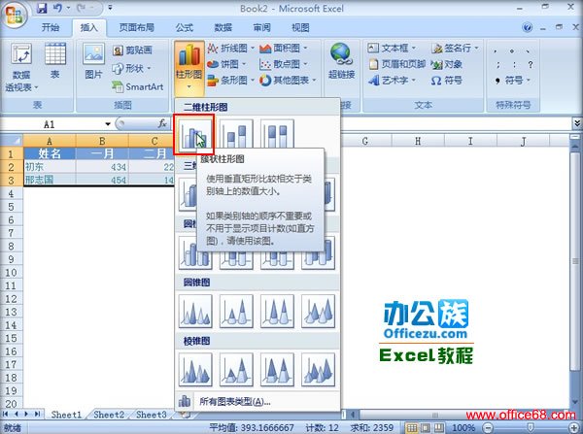Screen dimensions: 583x434
Task: Insert a 图片 picture
Action: coord(93,61)
